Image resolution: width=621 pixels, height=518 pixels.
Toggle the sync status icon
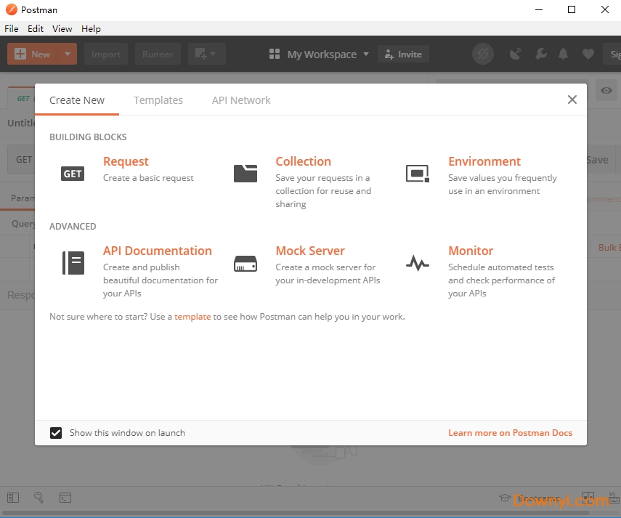click(483, 54)
